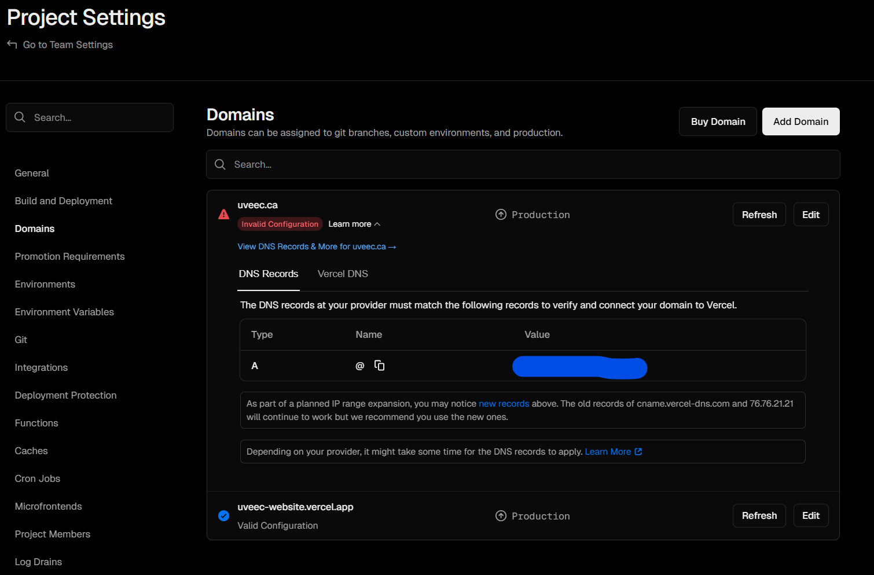Image resolution: width=874 pixels, height=575 pixels.
Task: Open Git settings in the sidebar
Action: [21, 340]
